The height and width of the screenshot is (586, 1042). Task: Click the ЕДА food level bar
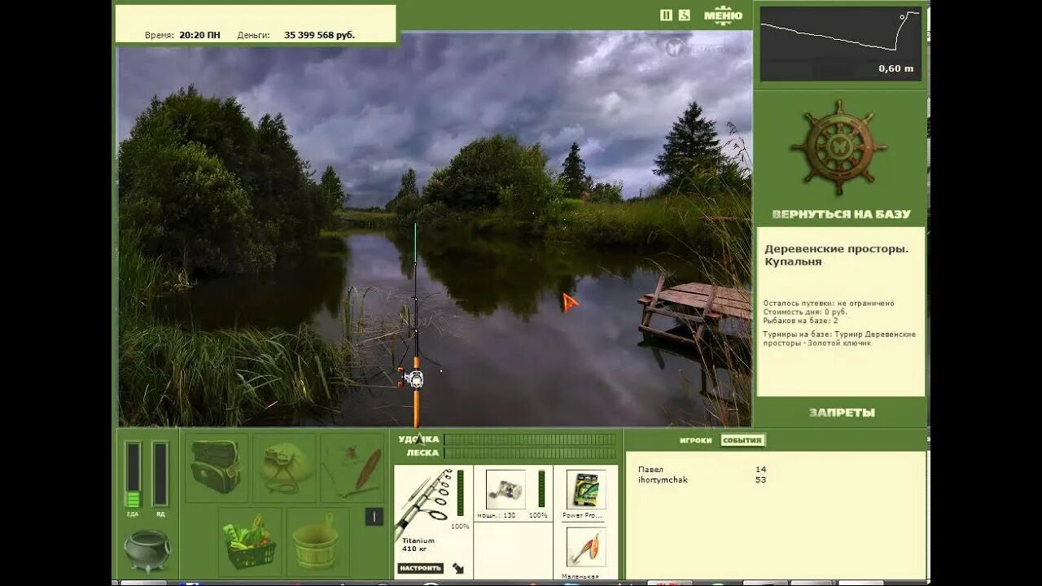[133, 474]
